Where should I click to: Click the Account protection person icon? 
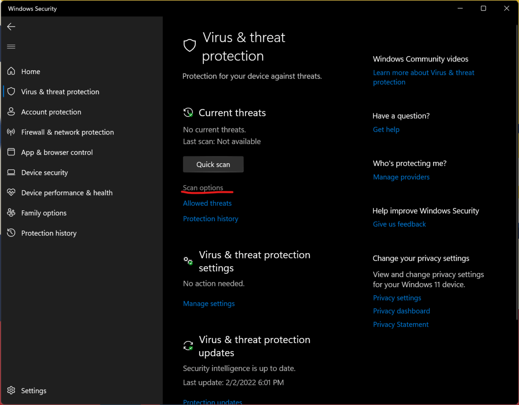coord(11,112)
